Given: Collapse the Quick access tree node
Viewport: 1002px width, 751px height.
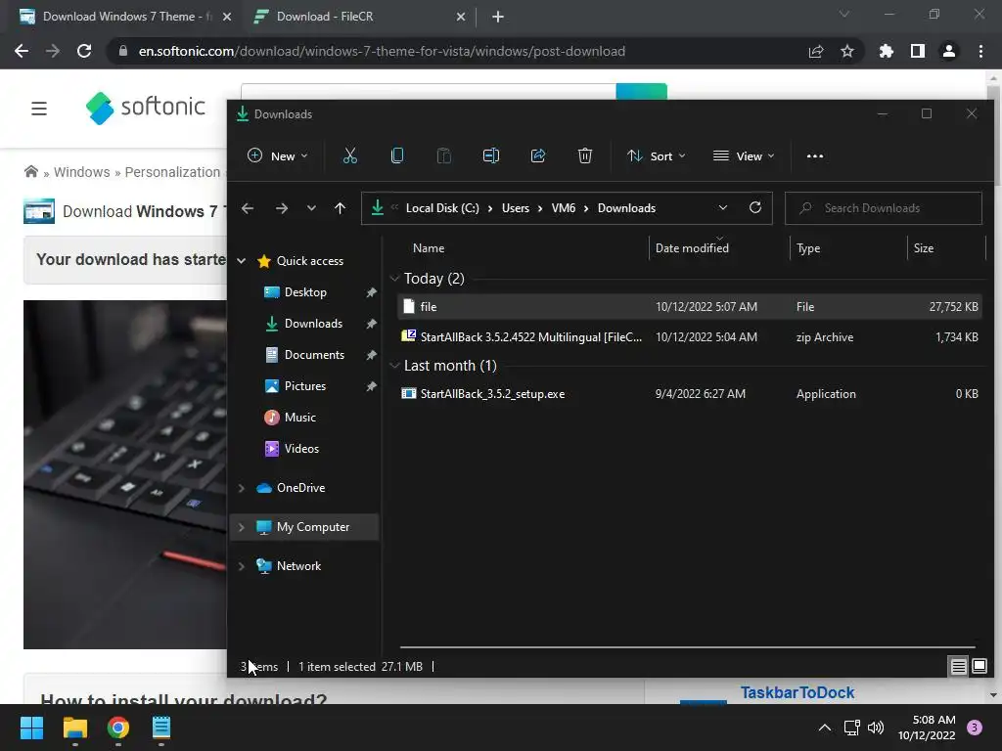Looking at the screenshot, I should (242, 260).
